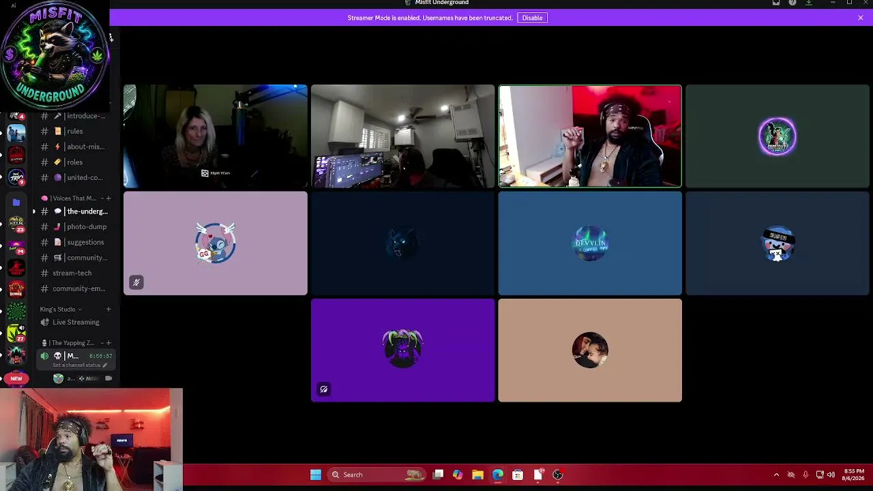
Task: Focus the speaking man's green-outlined video tile
Action: (590, 136)
